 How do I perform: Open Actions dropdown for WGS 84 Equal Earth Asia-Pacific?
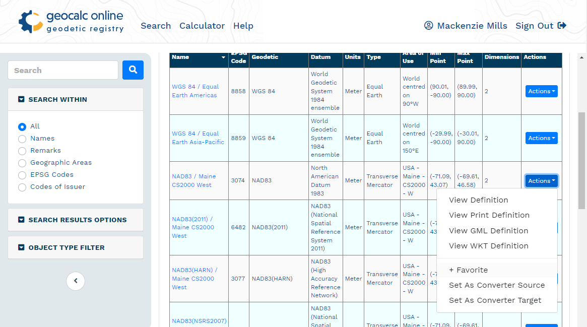pos(541,138)
